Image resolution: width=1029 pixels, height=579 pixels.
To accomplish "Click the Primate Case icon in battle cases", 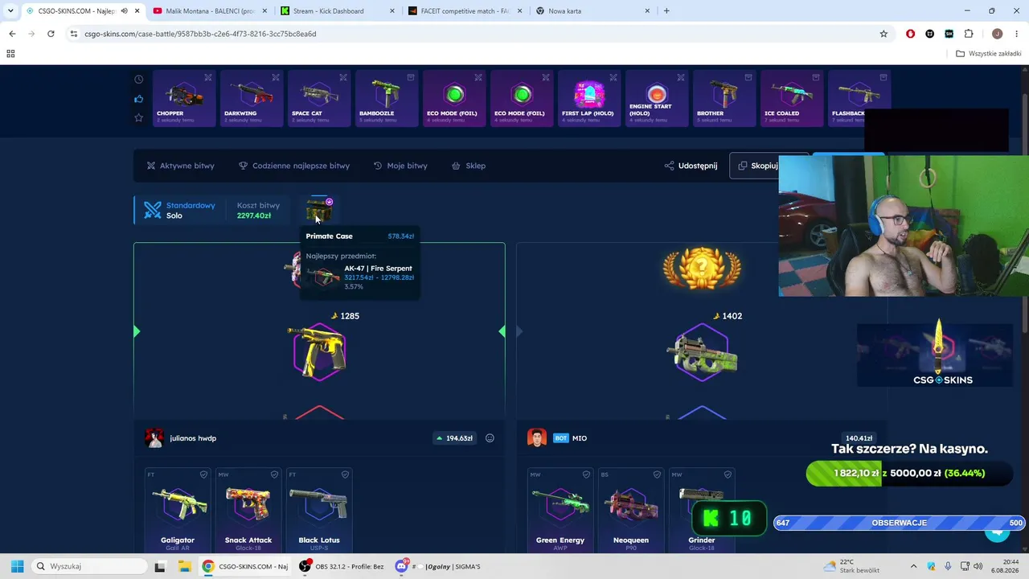I will pyautogui.click(x=319, y=209).
